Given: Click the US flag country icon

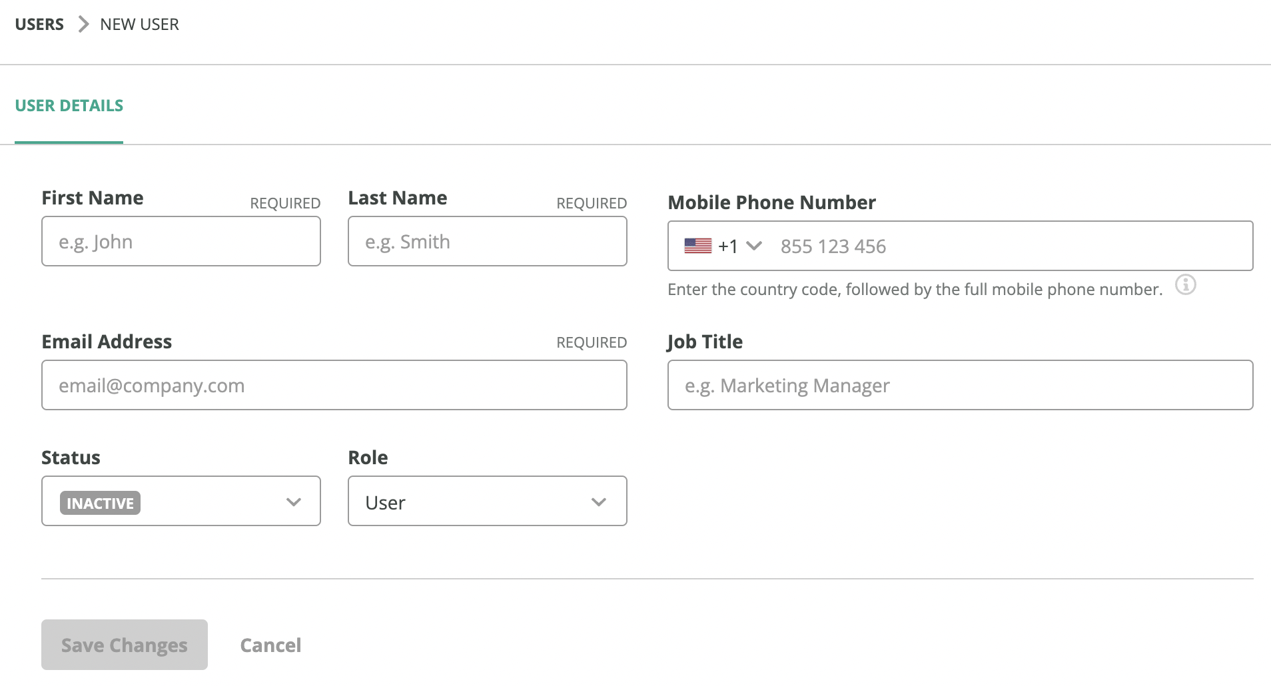Looking at the screenshot, I should click(x=697, y=246).
